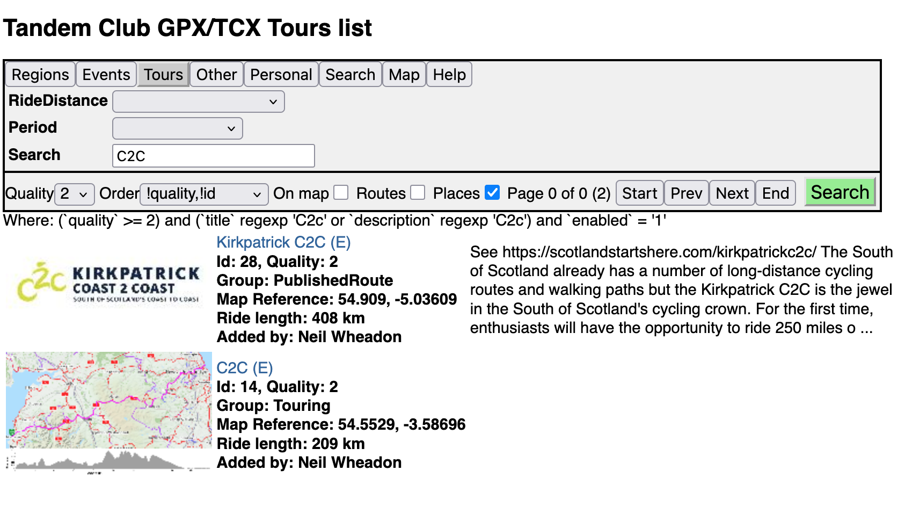Tick the Routes checkbox
The image size is (905, 521).
(418, 193)
